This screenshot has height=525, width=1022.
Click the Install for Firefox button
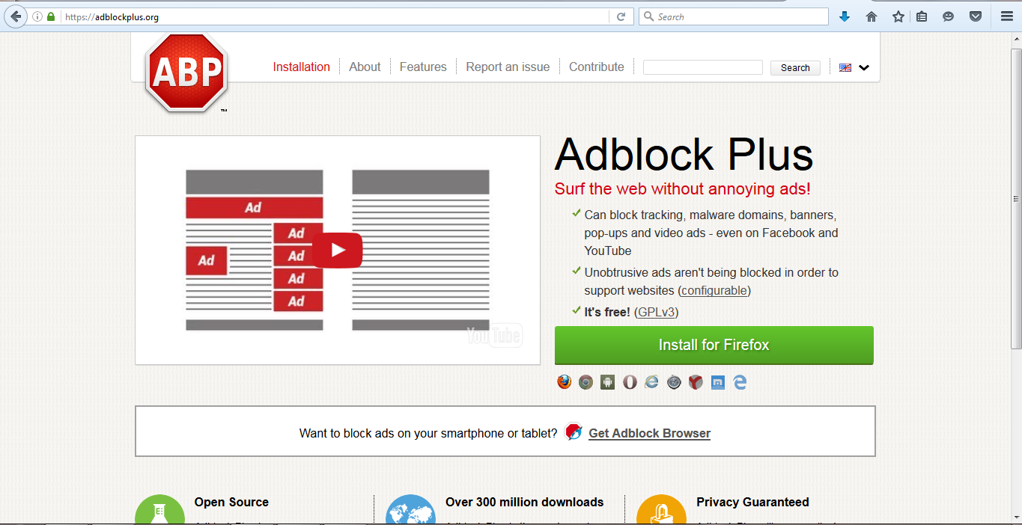pyautogui.click(x=714, y=345)
